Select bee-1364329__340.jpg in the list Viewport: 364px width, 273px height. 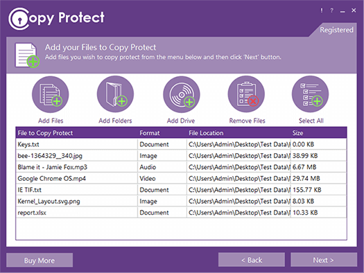[x=181, y=156]
